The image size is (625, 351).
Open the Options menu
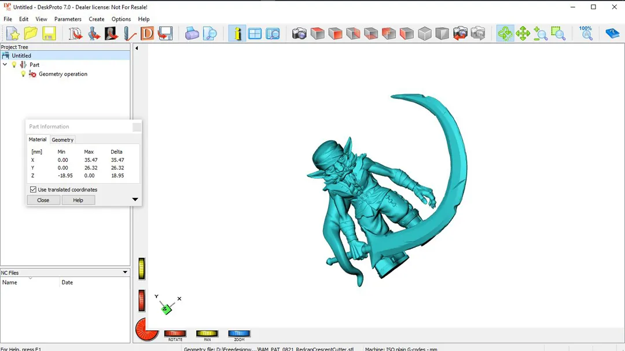(121, 19)
